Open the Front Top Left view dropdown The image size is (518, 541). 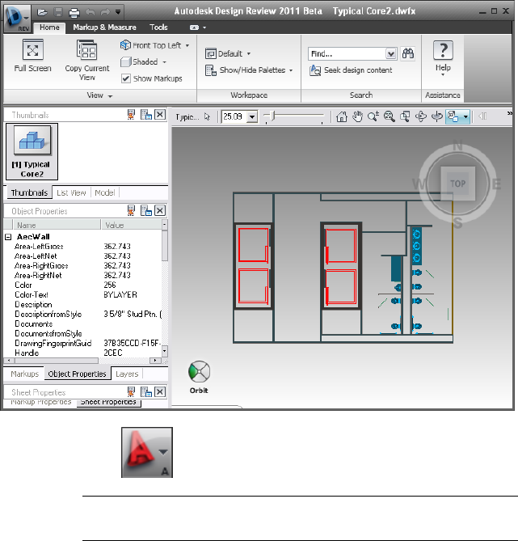[x=155, y=45]
